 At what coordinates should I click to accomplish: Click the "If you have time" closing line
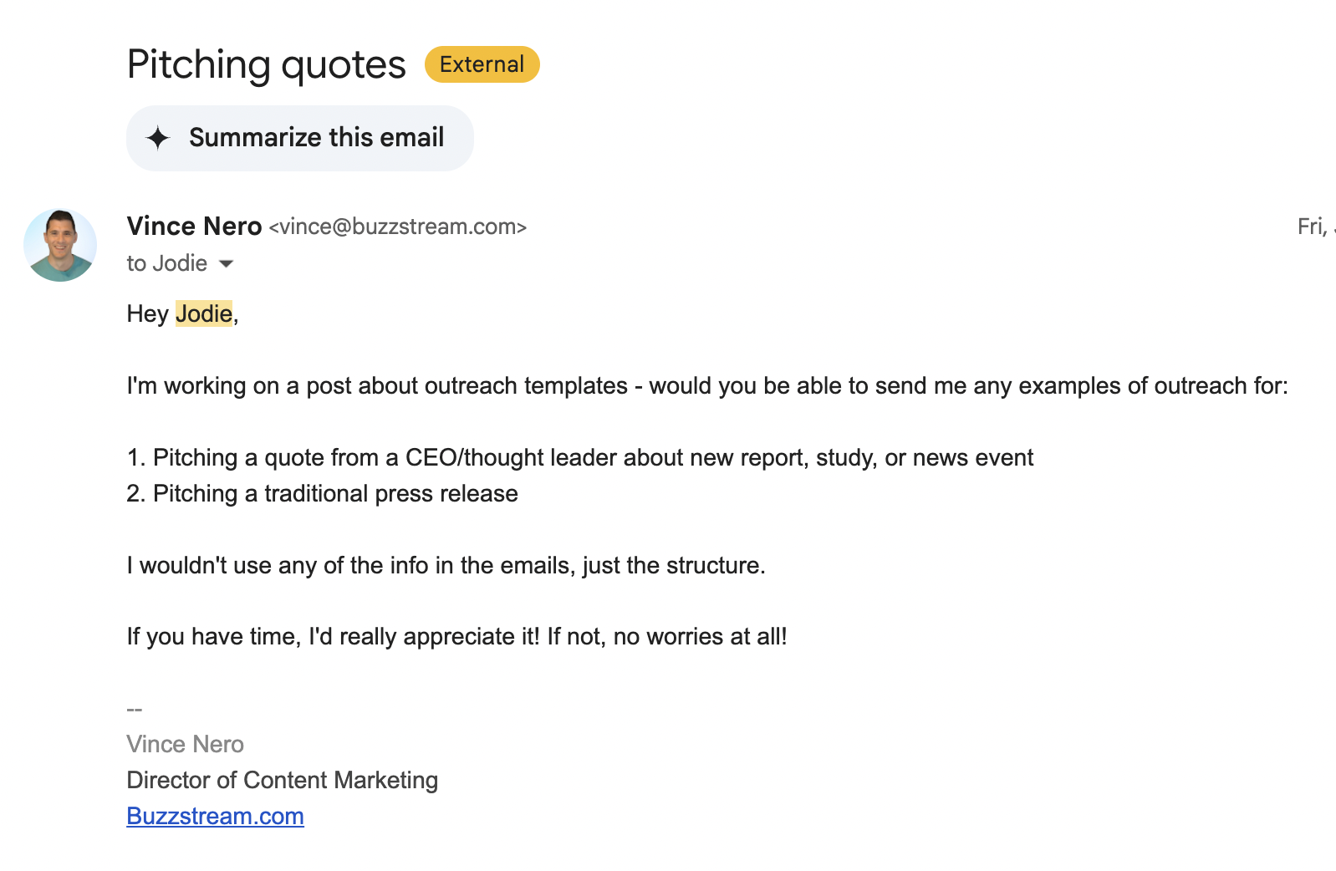click(x=456, y=636)
